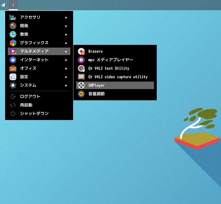Open the 教育 menu entry
Viewport: 221px width, 204px height.
pyautogui.click(x=39, y=34)
